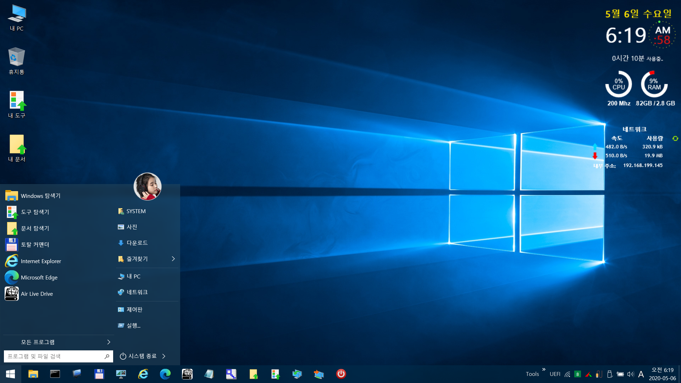This screenshot has height=383, width=681.
Task: Expand the Tools toolbar overflow chevron
Action: pos(544,370)
